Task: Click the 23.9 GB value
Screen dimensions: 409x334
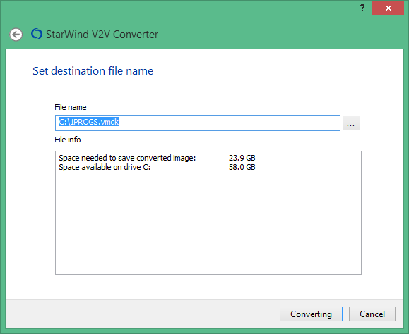Action: [242, 158]
